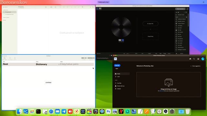Select the Breath Control module icon in RX
207x116 pixels.
(176, 21)
